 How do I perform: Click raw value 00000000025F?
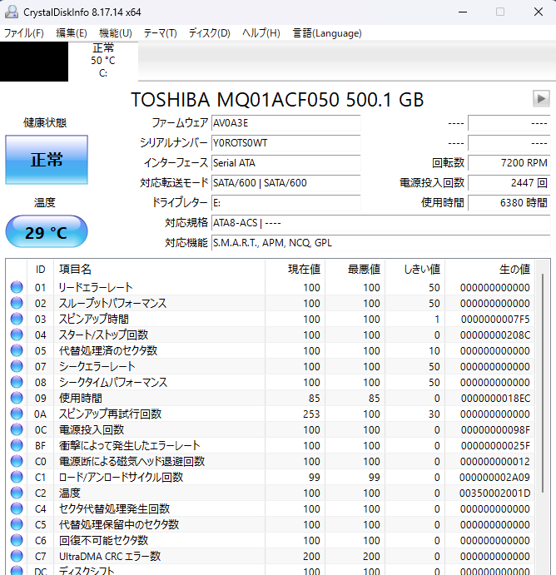495,445
